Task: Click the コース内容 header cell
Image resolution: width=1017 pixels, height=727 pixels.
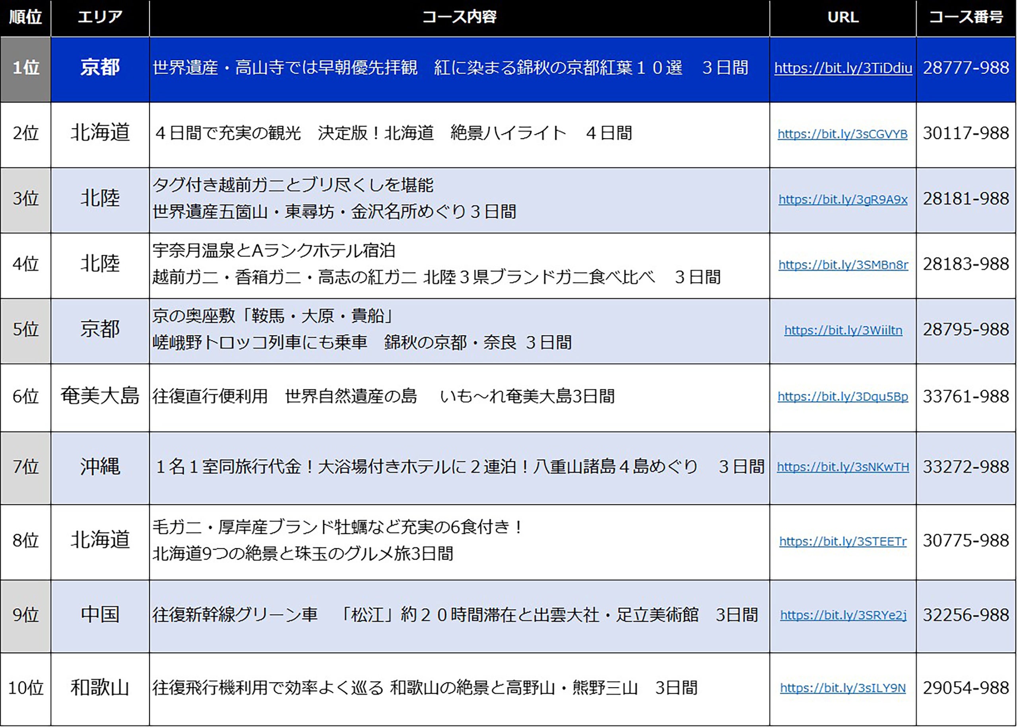Action: (459, 17)
